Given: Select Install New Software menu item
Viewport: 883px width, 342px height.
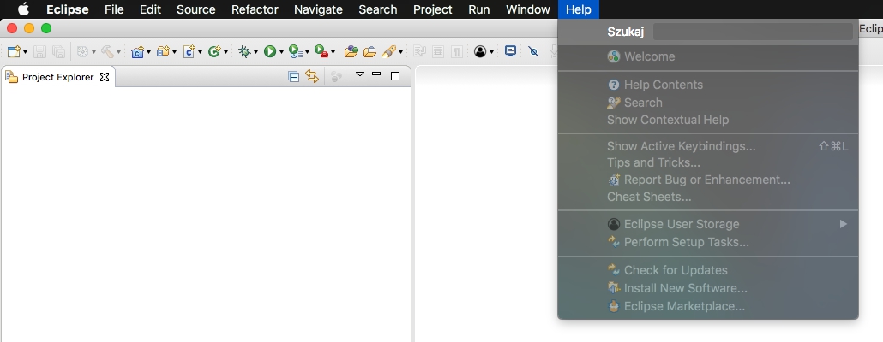Looking at the screenshot, I should tap(685, 288).
